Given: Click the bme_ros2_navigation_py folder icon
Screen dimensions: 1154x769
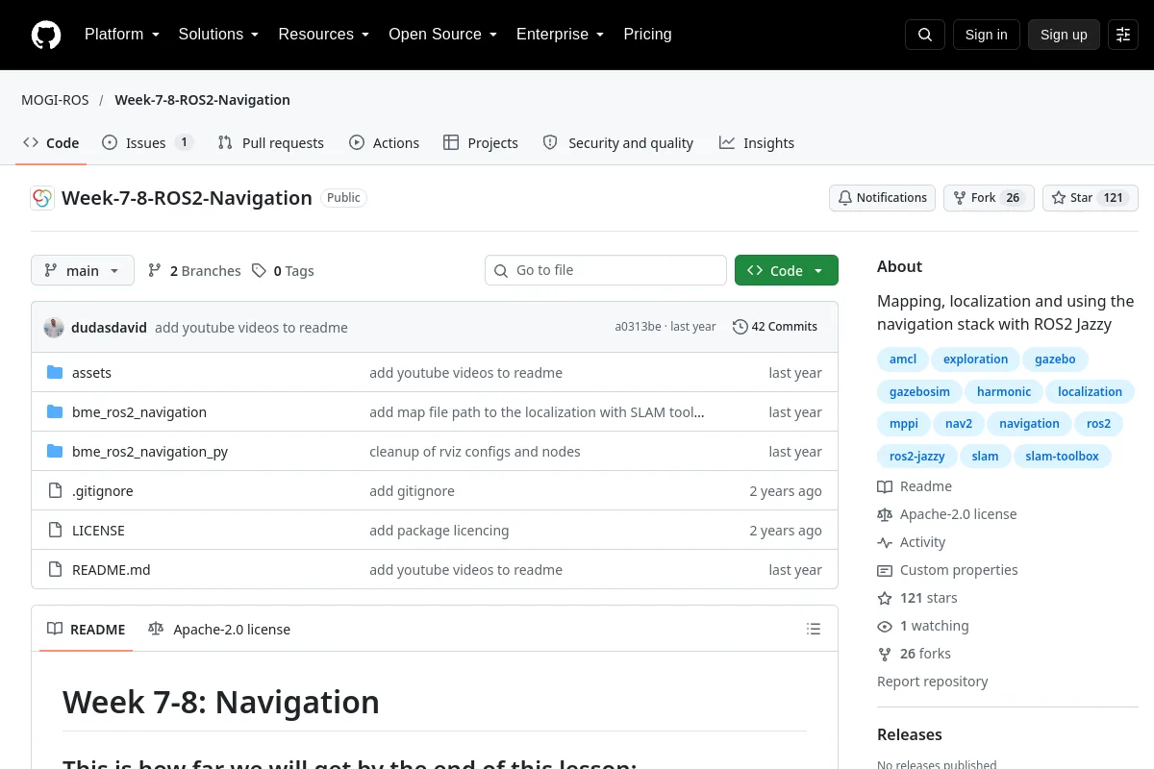Looking at the screenshot, I should [x=55, y=452].
